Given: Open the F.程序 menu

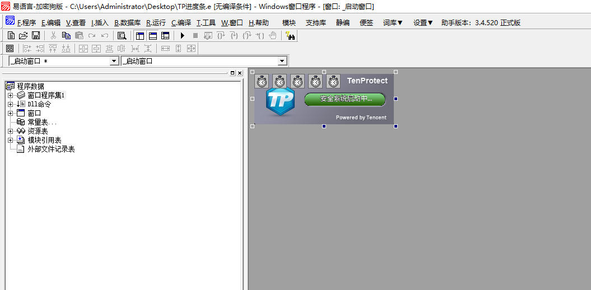Looking at the screenshot, I should (x=27, y=22).
